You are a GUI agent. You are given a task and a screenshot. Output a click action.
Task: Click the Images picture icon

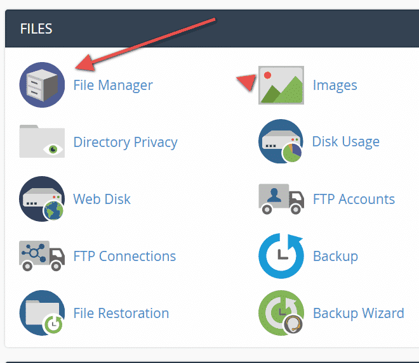pos(281,85)
